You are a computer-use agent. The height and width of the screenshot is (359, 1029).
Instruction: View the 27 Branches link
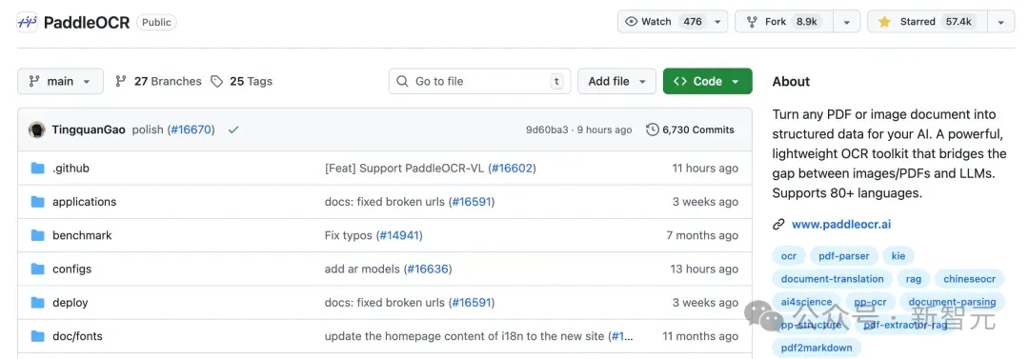[158, 81]
